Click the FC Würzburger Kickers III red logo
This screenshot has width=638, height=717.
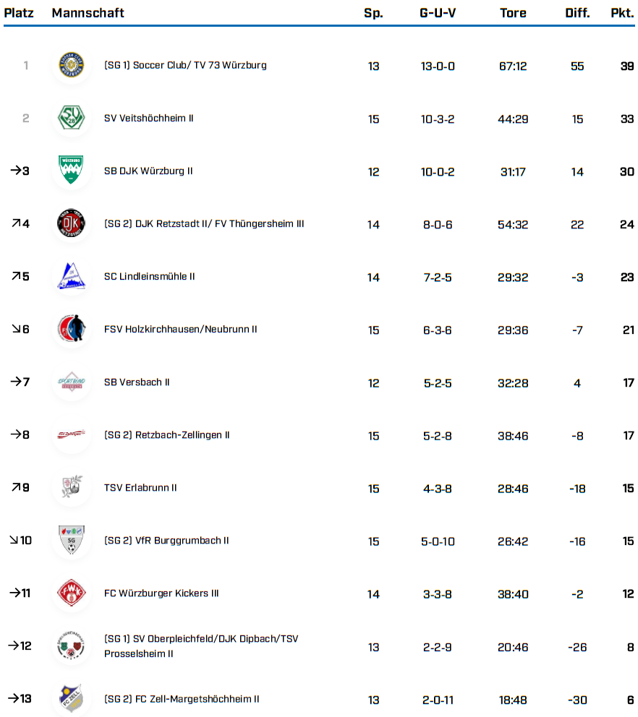(x=72, y=593)
